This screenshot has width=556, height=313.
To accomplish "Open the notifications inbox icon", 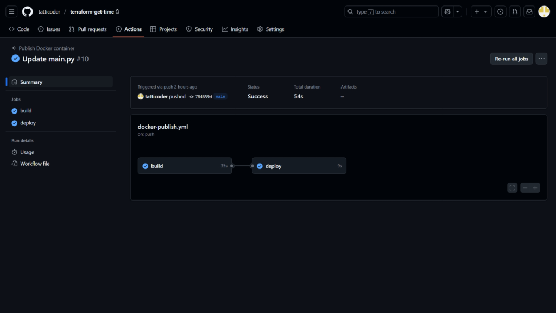I will (x=529, y=11).
